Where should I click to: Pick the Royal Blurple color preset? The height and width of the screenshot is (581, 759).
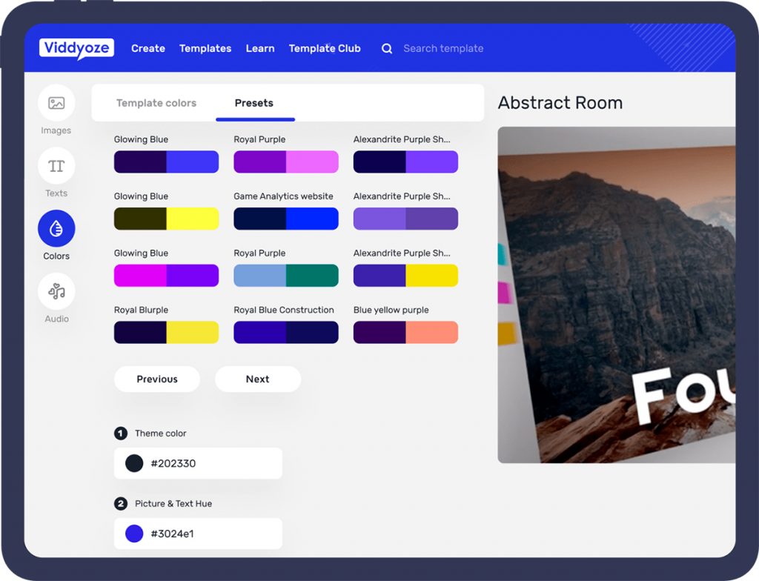[x=166, y=332]
